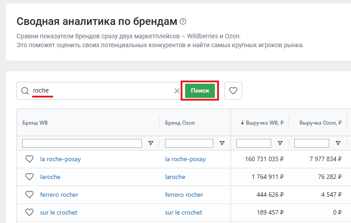Click the help question mark icon next to the title
Viewport: 351px width, 223px height.
tap(183, 21)
